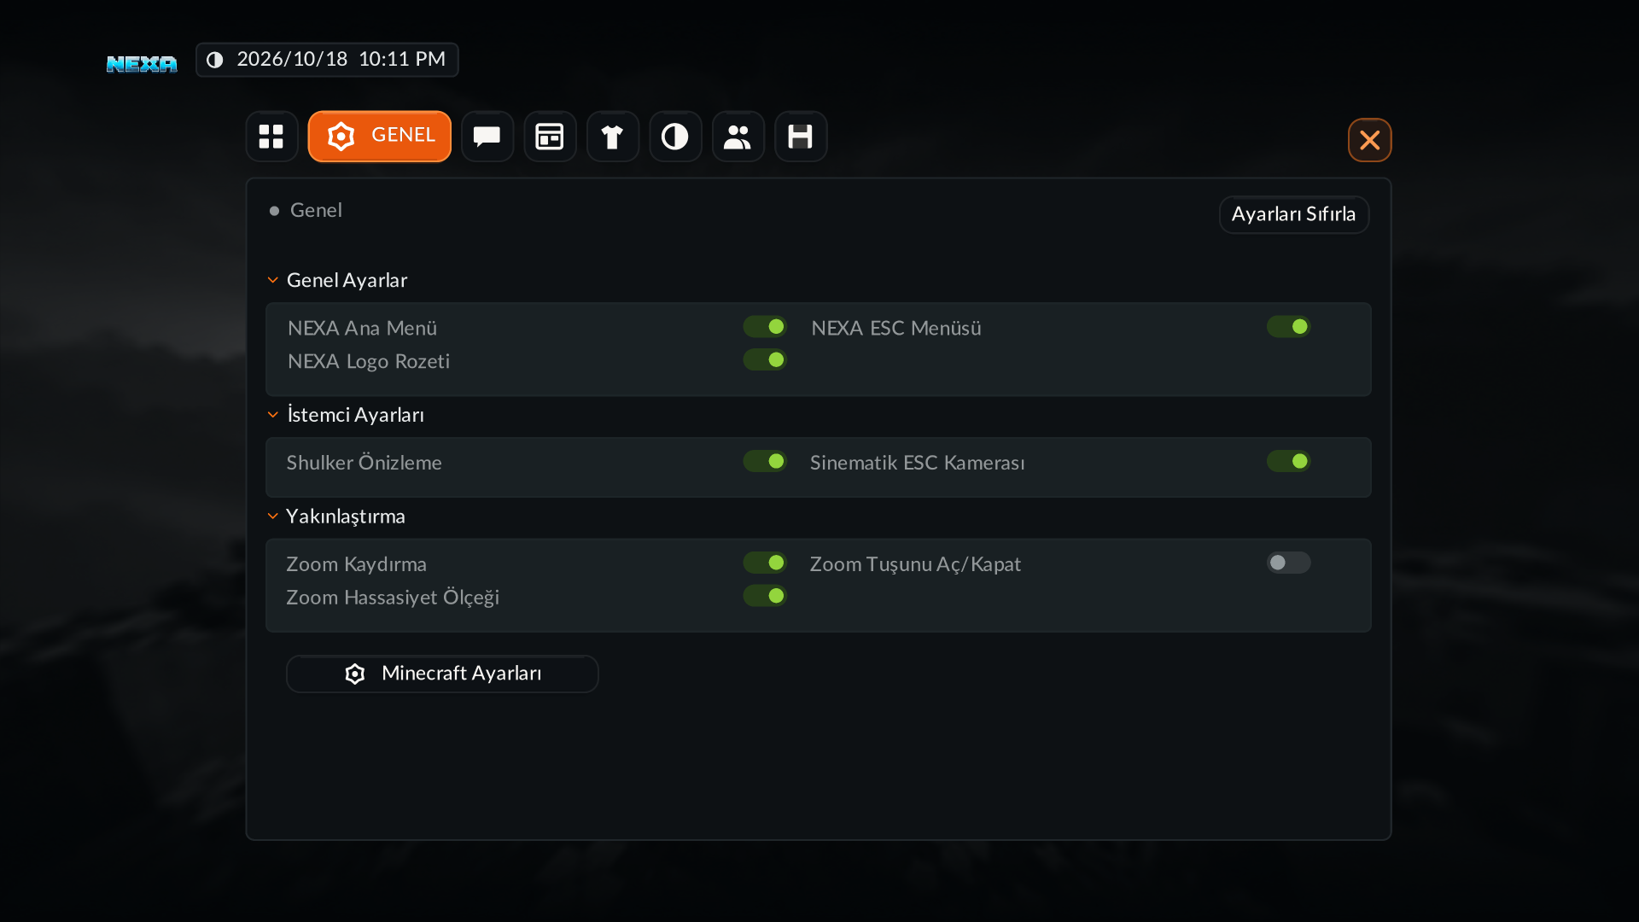Click the contrast icon beside the date

(x=215, y=60)
